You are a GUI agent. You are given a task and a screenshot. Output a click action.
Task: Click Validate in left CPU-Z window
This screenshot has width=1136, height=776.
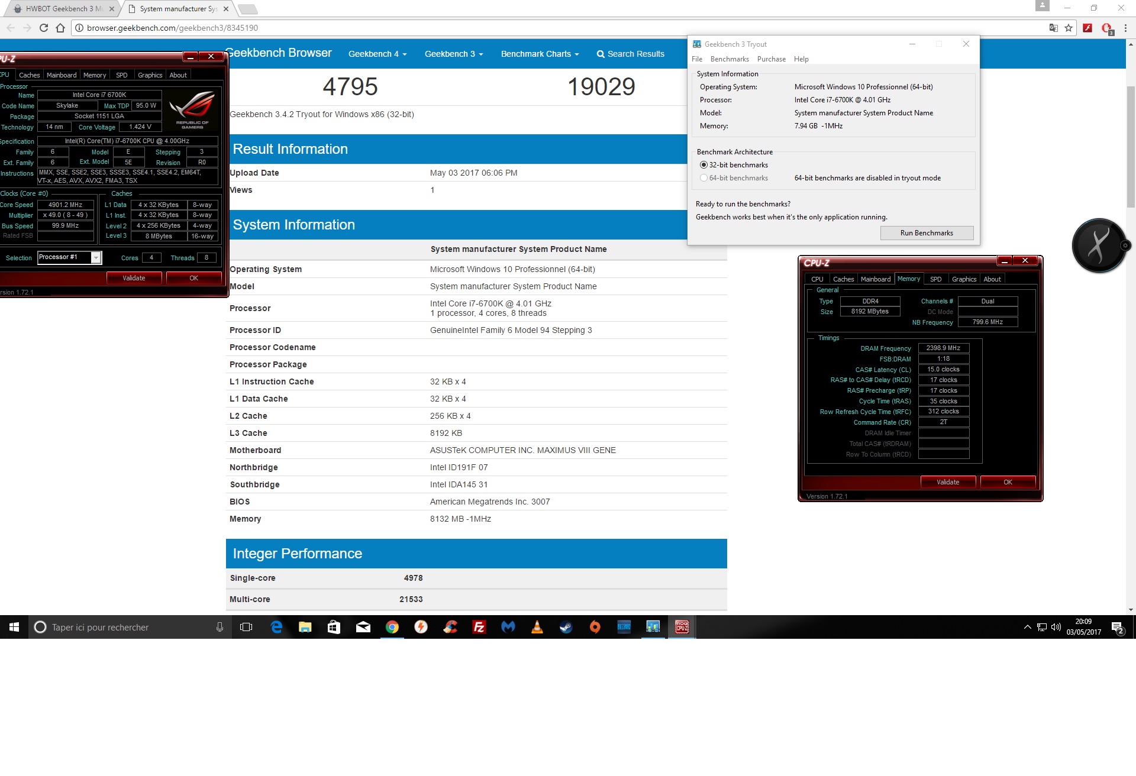[134, 278]
